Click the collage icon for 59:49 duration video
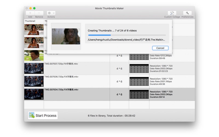 [139, 57]
